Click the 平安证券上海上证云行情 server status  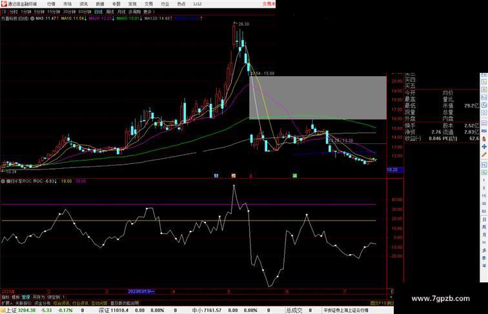pos(346,310)
